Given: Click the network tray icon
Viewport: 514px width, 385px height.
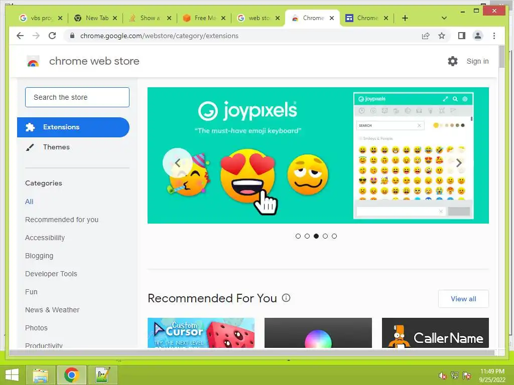Looking at the screenshot, I should click(x=455, y=375).
